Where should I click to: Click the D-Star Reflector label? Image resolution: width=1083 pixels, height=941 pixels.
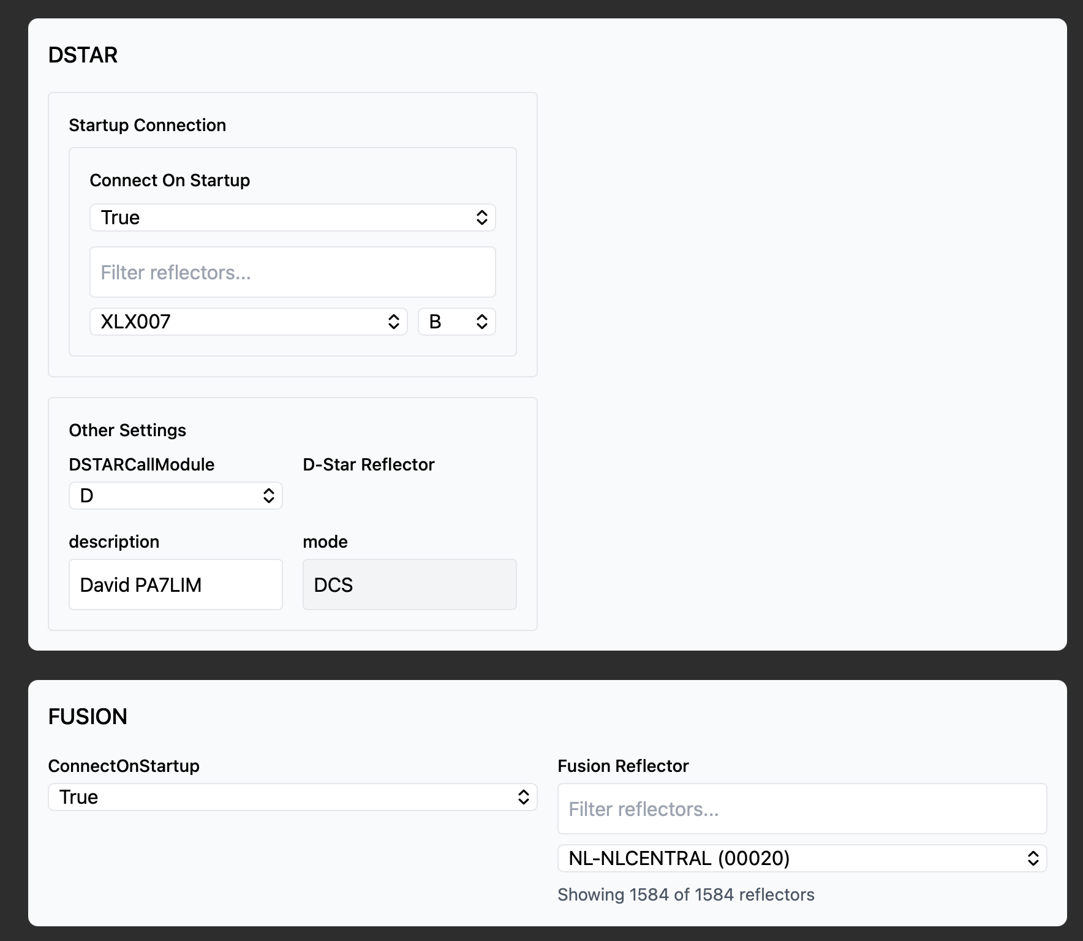coord(368,464)
